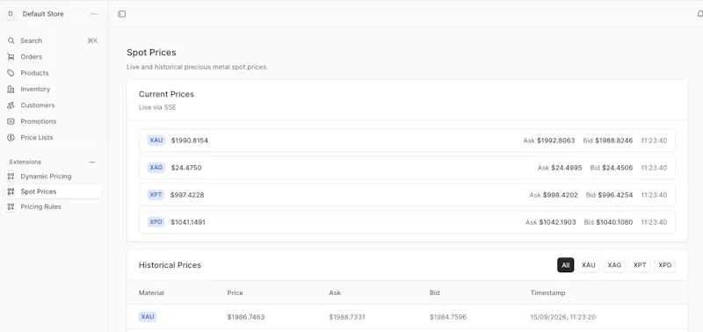This screenshot has height=332, width=703.
Task: Click the Inventory building icon
Action: coord(11,90)
